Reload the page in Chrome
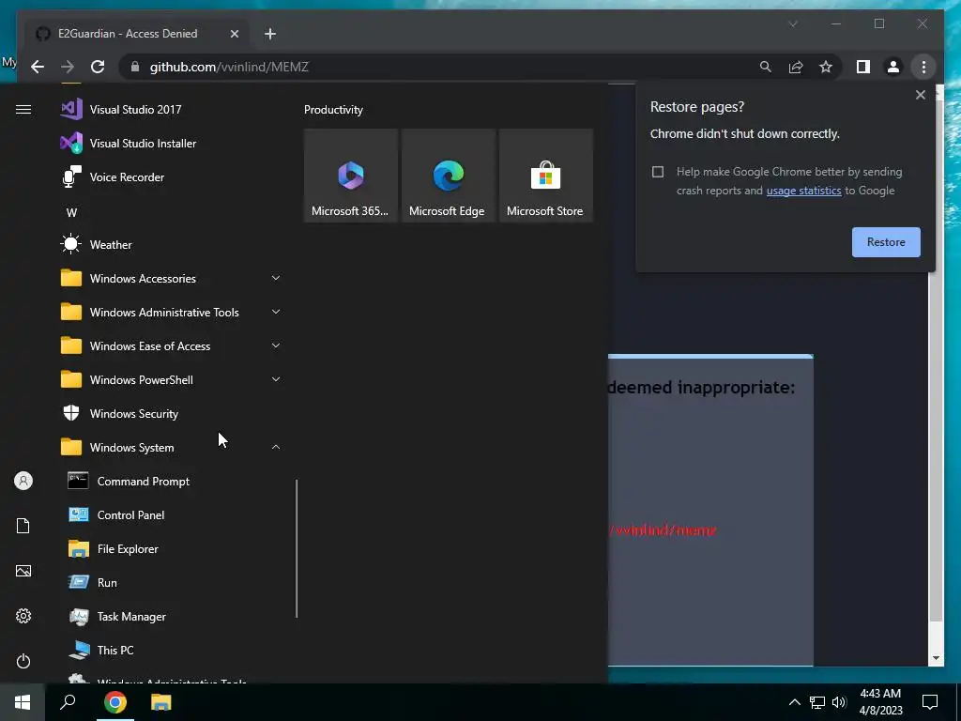 click(98, 67)
